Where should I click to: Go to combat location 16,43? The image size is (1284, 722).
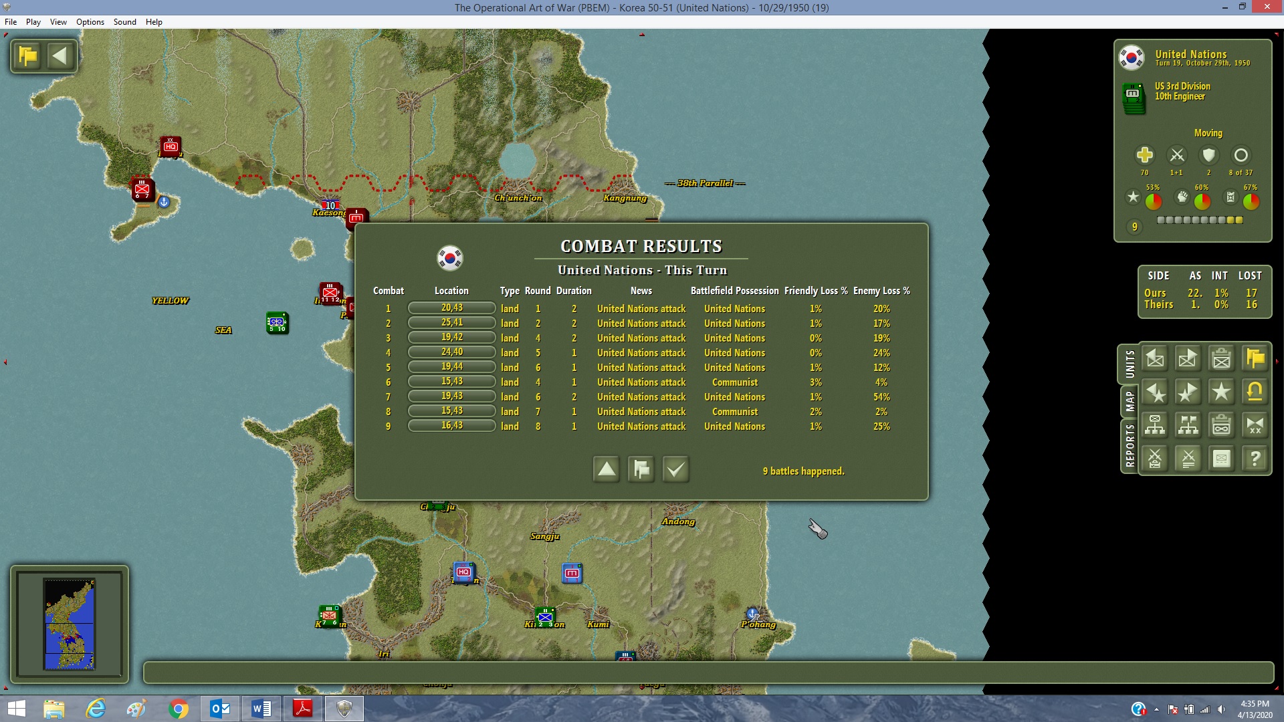(451, 426)
